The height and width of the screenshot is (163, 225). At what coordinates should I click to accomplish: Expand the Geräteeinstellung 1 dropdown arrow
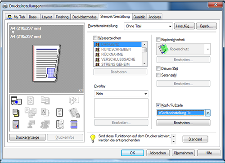[208, 113]
